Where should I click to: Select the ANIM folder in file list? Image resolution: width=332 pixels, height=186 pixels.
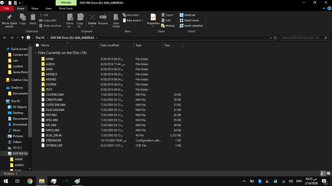coord(50,59)
